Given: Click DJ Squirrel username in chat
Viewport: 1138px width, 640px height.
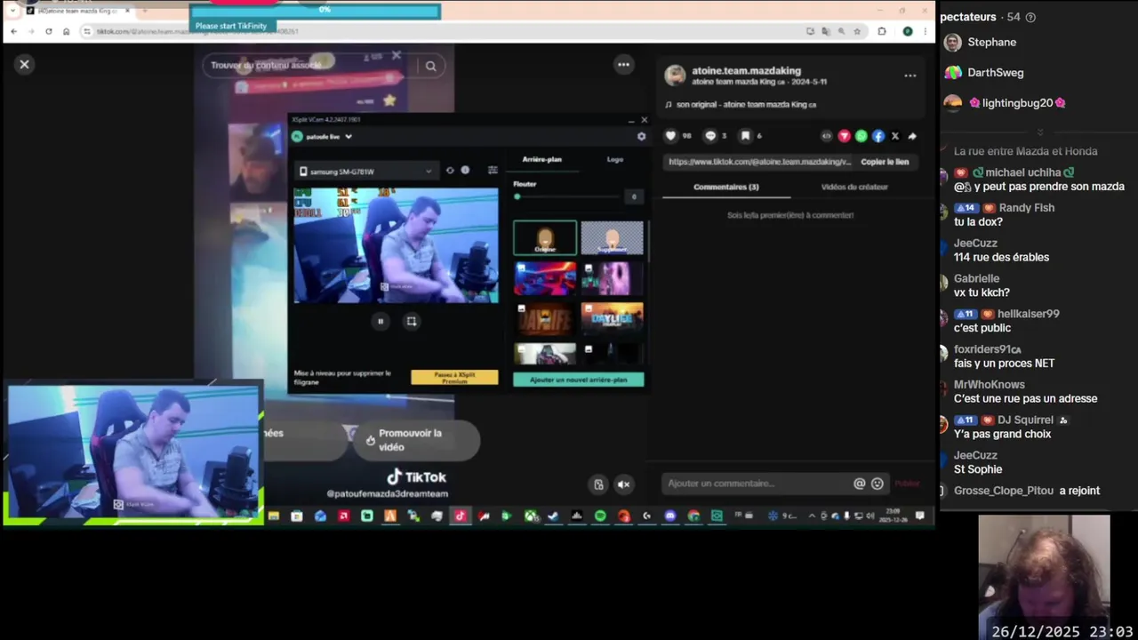Looking at the screenshot, I should point(1025,420).
